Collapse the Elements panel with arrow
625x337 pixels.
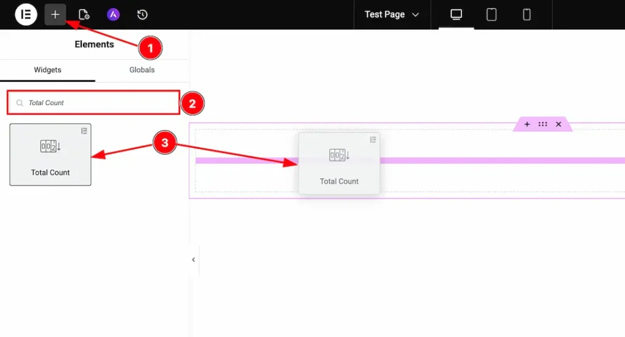[193, 259]
